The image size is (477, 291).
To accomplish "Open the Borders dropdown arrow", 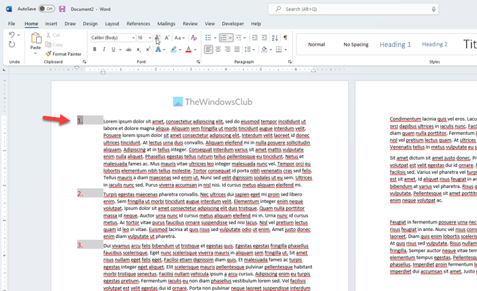I will click(286, 50).
